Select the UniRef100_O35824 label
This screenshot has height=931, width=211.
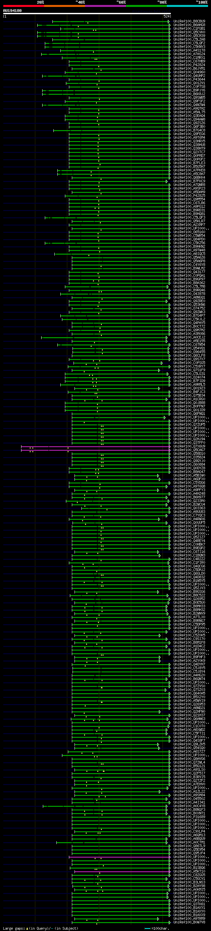[189, 457]
